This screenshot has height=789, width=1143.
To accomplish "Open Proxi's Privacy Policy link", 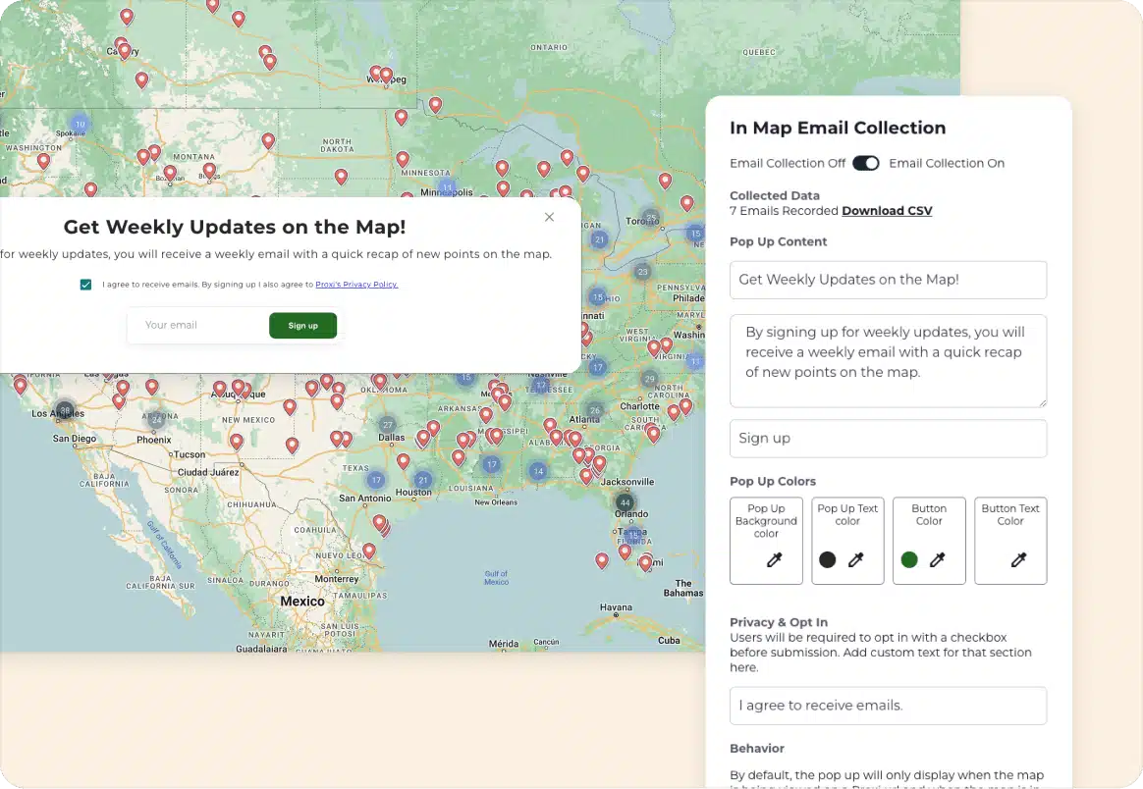I will point(356,285).
